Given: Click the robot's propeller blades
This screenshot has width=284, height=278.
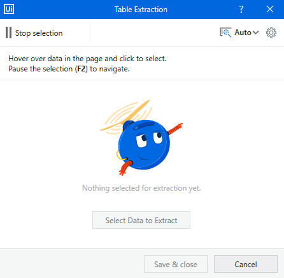Looking at the screenshot, I should pyautogui.click(x=126, y=116).
